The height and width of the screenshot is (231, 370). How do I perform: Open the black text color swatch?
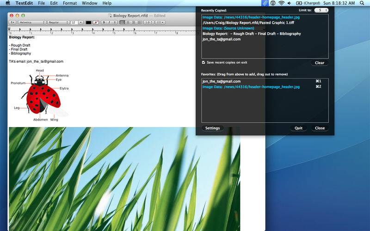[88, 22]
